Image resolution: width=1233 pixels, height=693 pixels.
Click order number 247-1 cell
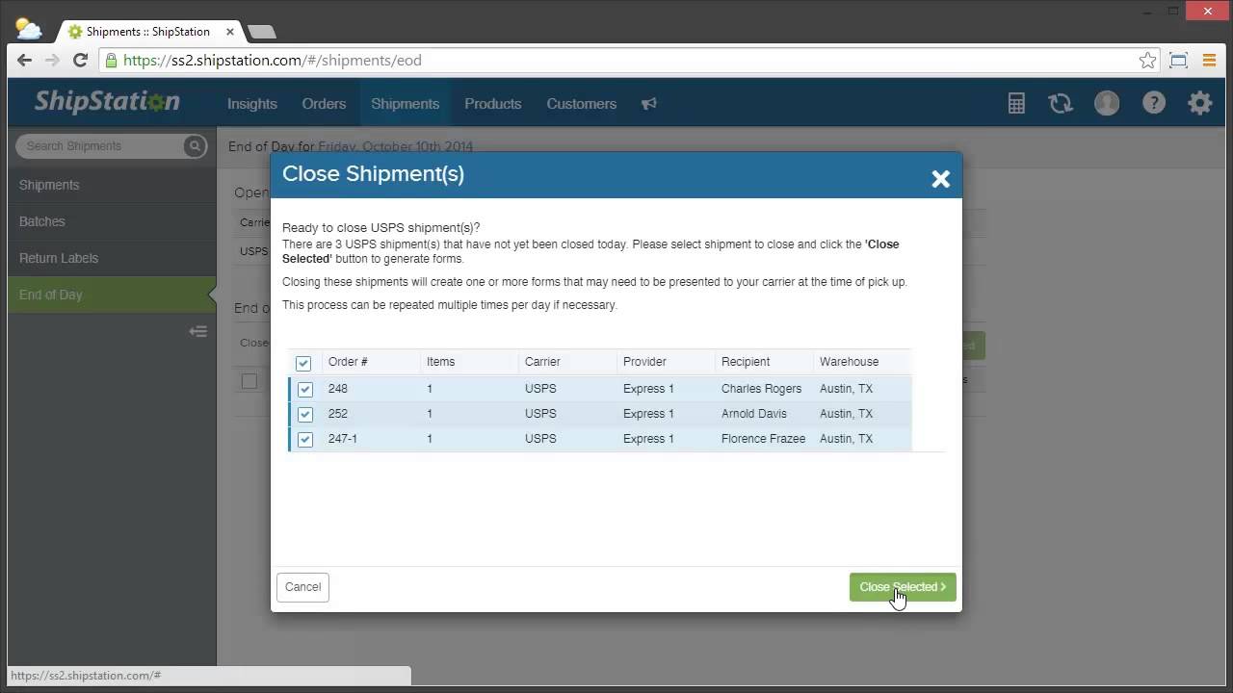[342, 439]
